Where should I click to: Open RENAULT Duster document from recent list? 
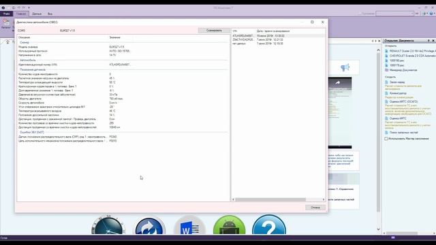click(413, 51)
